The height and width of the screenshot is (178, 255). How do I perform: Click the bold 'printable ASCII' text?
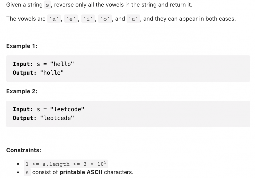click(x=81, y=172)
